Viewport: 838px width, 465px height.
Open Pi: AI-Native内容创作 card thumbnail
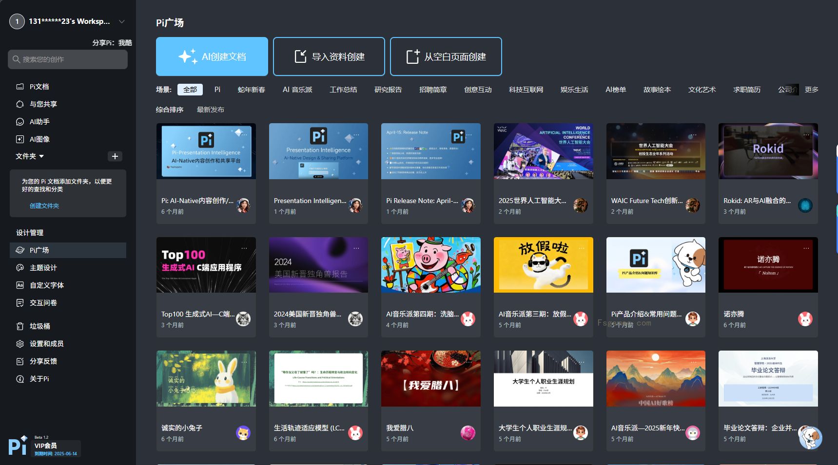coord(206,151)
